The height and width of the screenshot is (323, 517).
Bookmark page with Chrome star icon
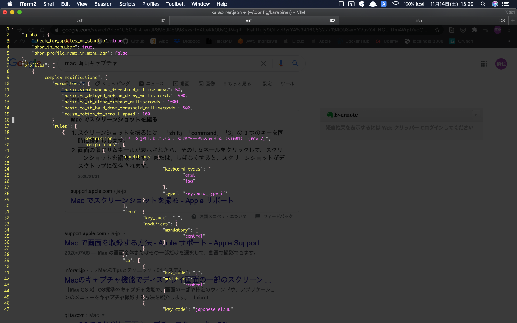pyautogui.click(x=437, y=30)
